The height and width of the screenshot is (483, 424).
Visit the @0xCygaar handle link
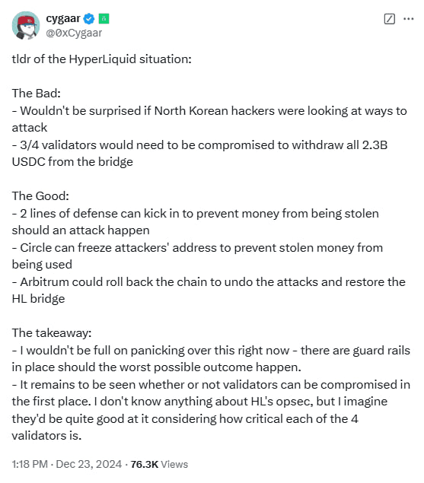click(x=74, y=33)
